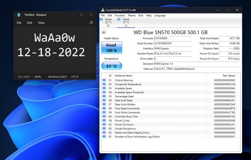Open the Edit menu in CrystalDiskInfo
Viewport: 251px width, 160px height.
click(x=110, y=15)
